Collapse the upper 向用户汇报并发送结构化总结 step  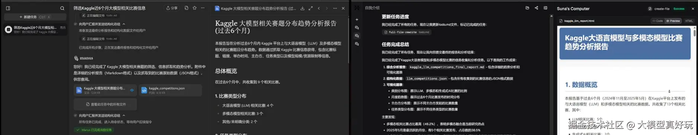click(124, 24)
